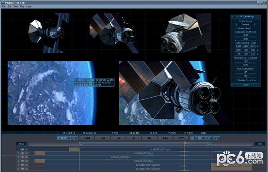Select the sat\SAT_0298.tga layer clip

(120, 157)
